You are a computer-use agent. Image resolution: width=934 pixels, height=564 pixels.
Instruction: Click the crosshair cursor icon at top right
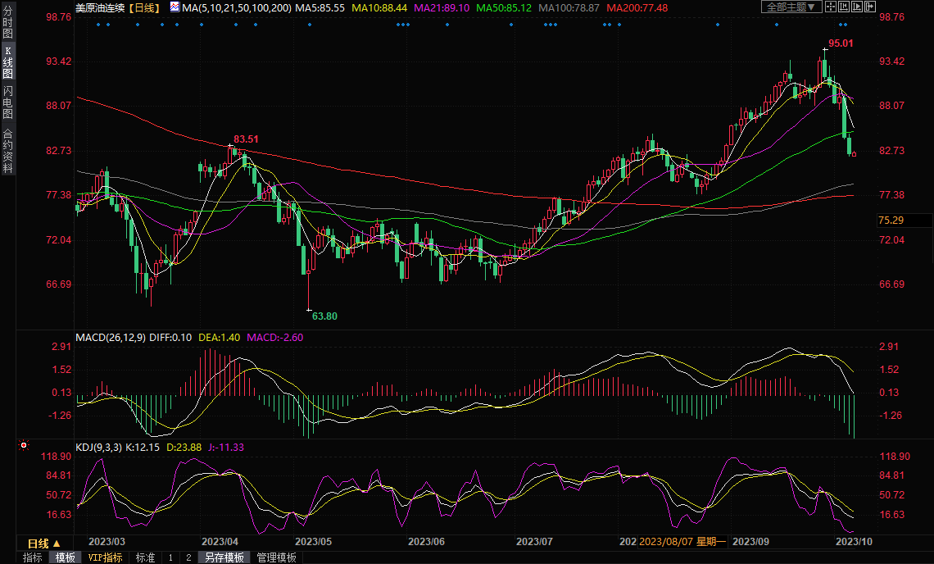(830, 7)
